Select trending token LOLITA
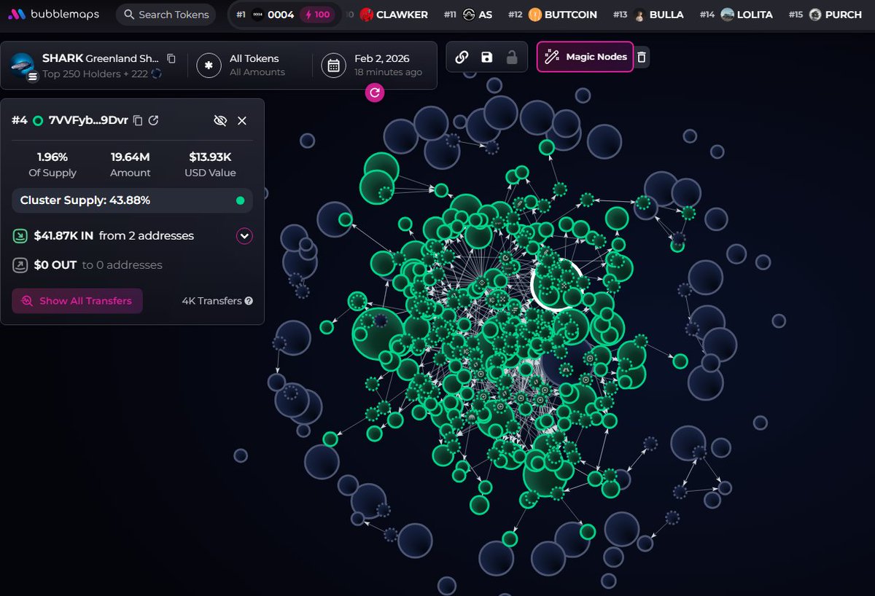875x596 pixels. pos(736,15)
